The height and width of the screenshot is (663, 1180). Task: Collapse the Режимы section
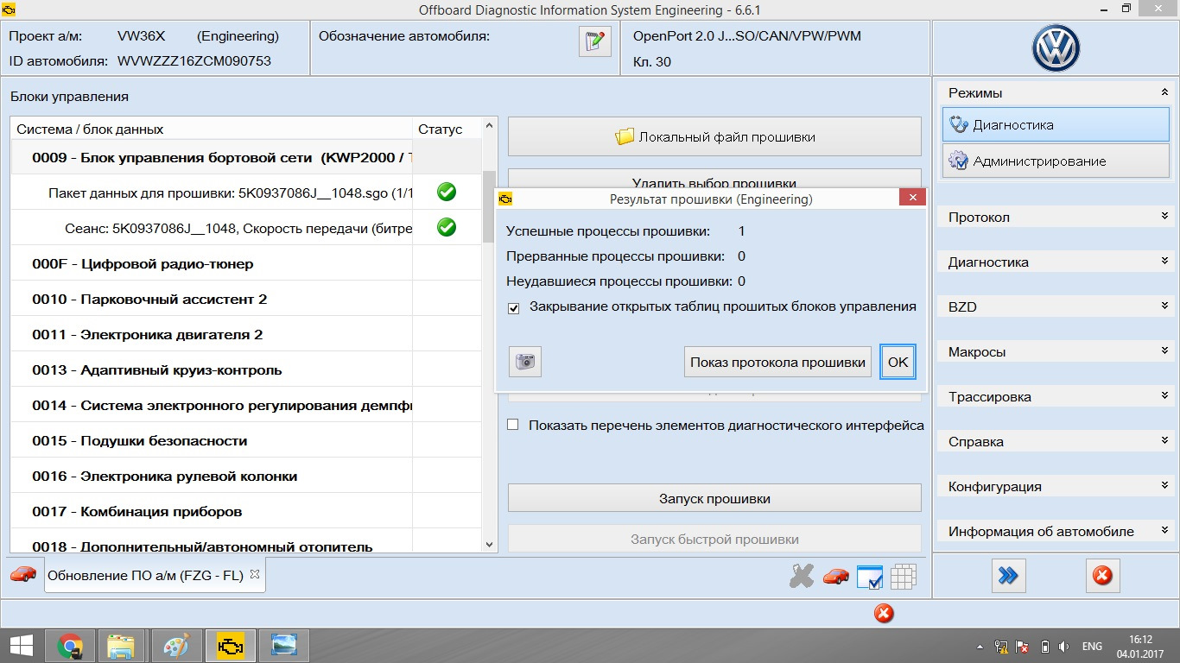[1164, 92]
